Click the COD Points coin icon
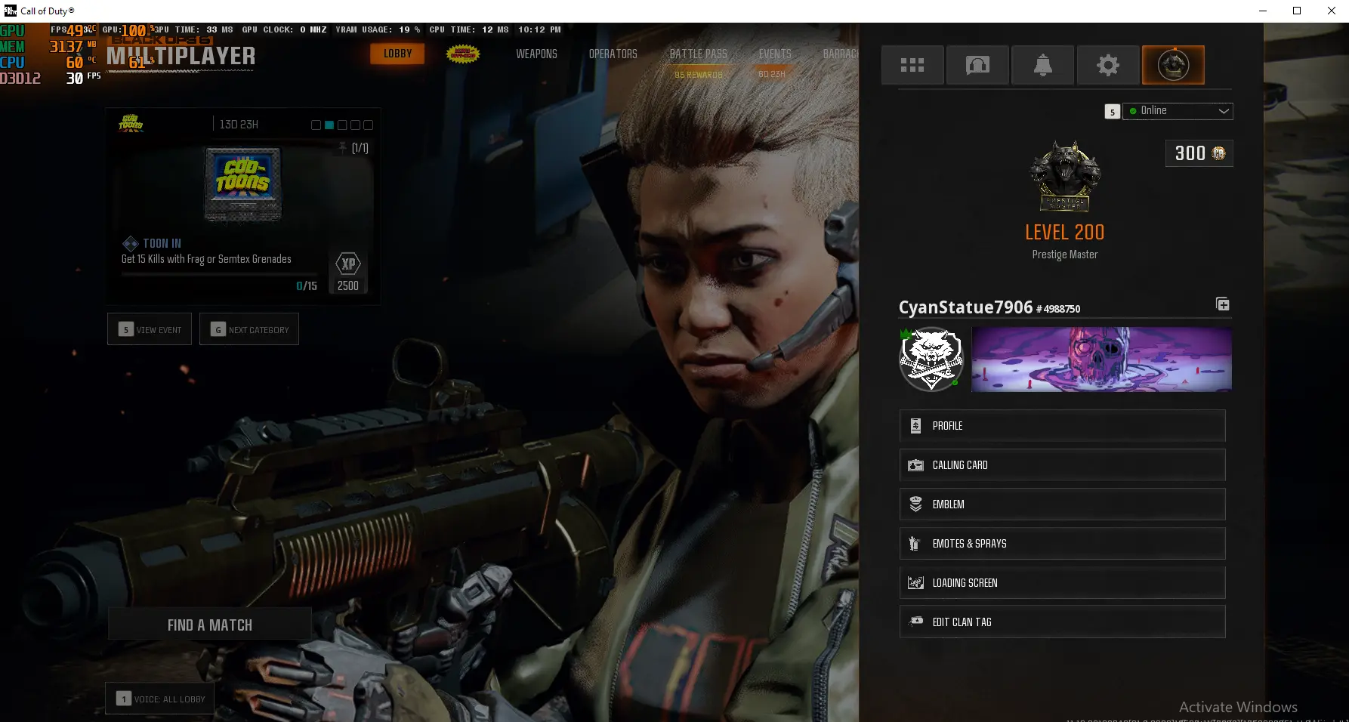This screenshot has width=1349, height=722. click(x=1218, y=153)
